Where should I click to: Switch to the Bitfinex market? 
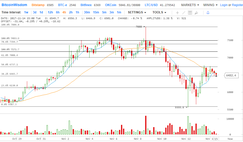(x=86, y=5)
